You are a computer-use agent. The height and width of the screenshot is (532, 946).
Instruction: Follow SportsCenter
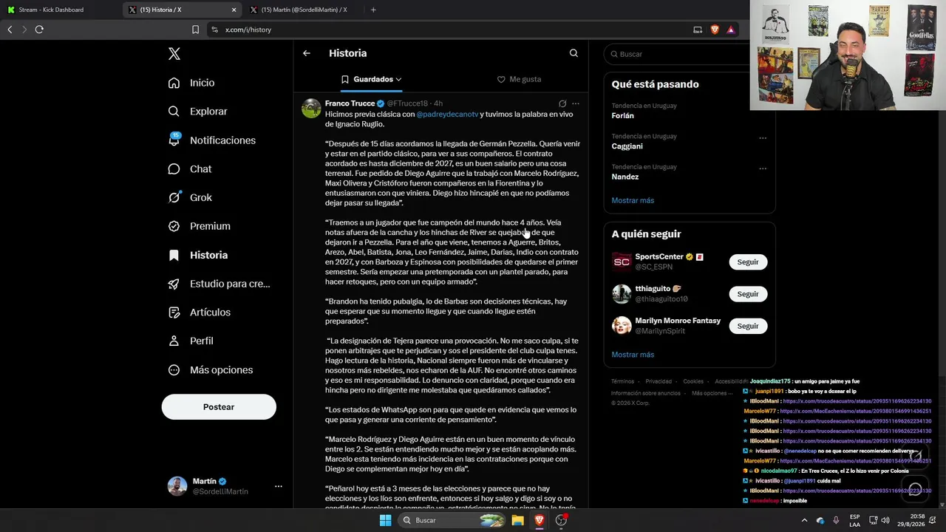[x=748, y=262]
